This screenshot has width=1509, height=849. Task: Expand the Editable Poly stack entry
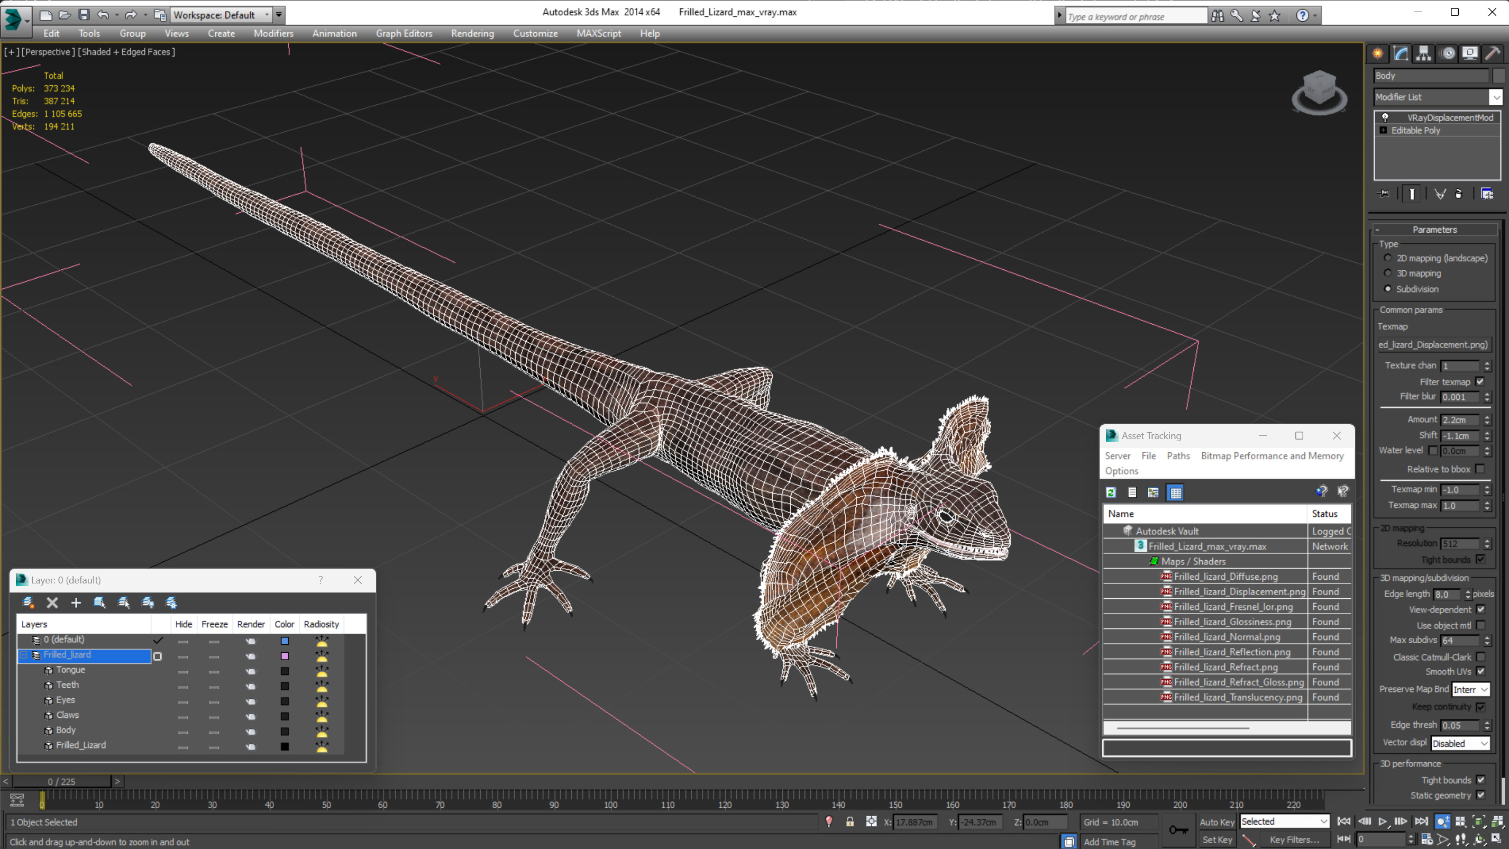coord(1383,130)
